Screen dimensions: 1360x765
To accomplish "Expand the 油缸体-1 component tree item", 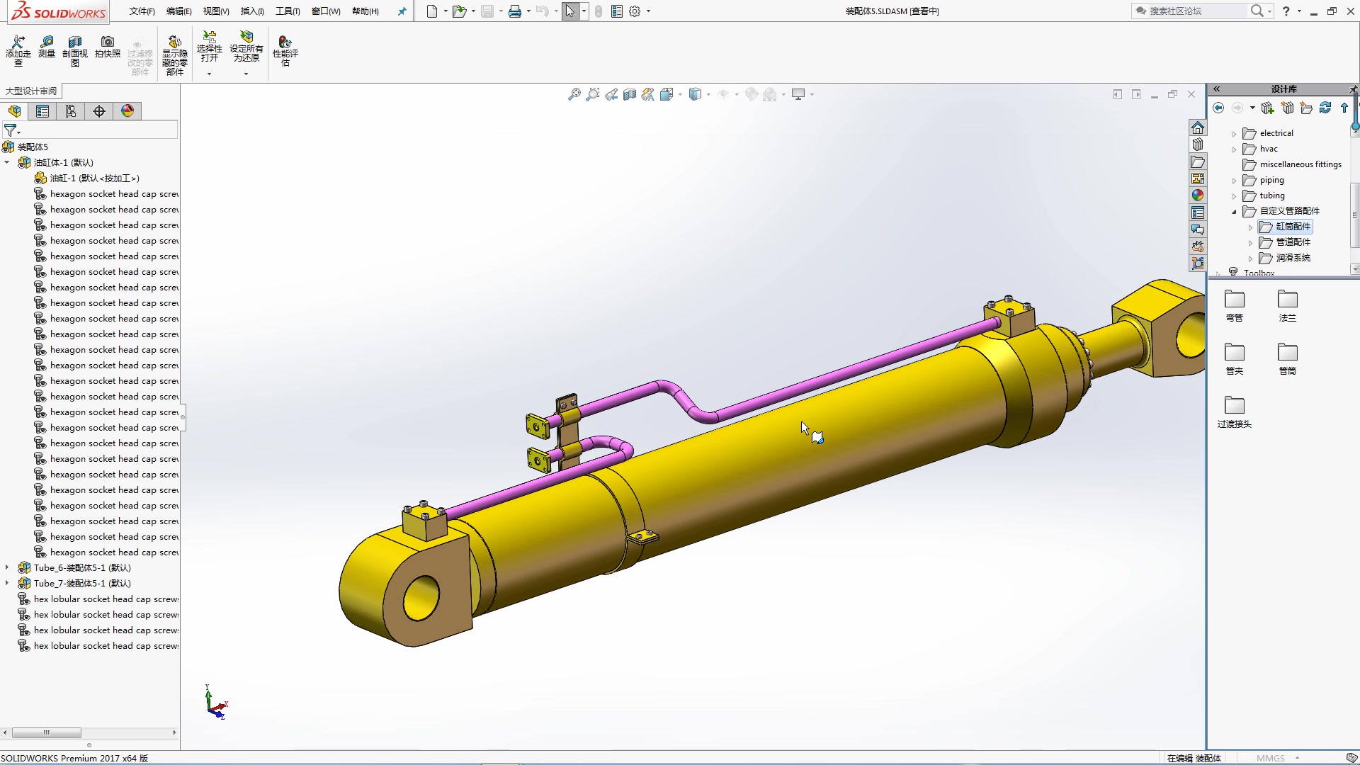I will tap(8, 161).
